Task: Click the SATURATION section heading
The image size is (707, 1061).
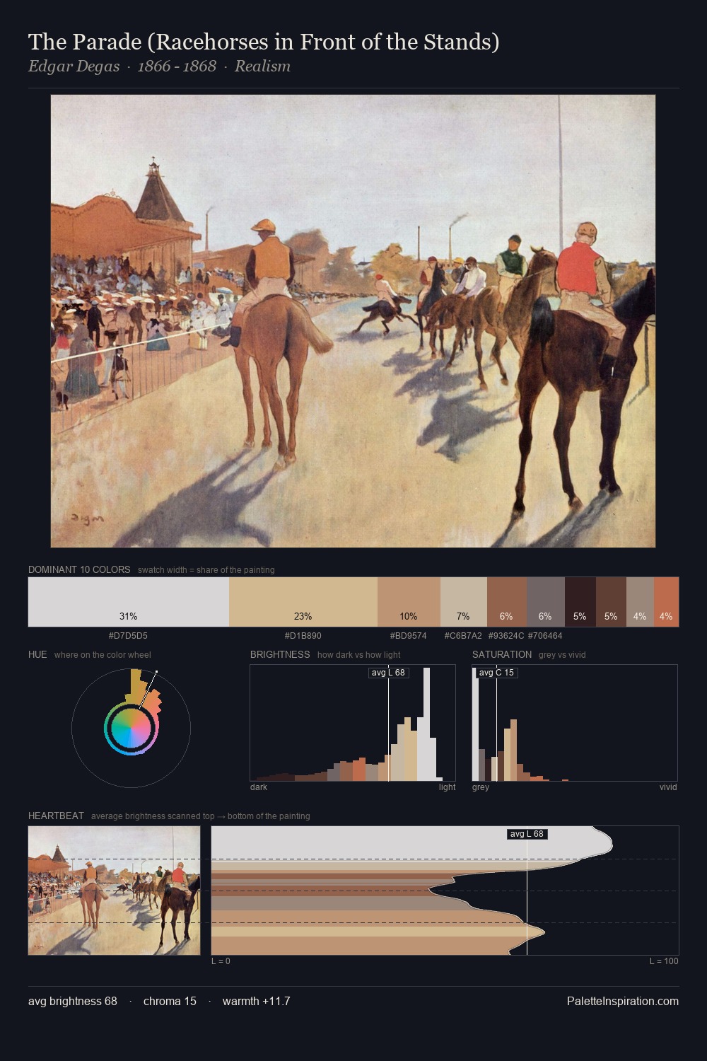Action: tap(502, 654)
